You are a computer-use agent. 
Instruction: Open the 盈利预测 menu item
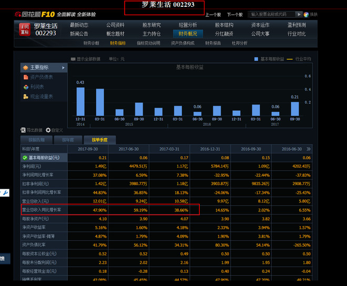(297, 25)
